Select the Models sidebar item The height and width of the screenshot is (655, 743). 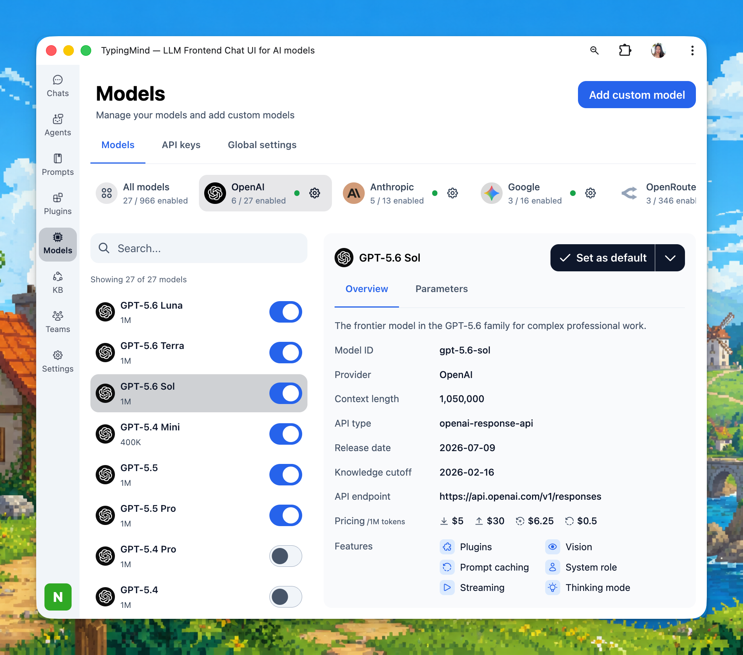click(58, 244)
